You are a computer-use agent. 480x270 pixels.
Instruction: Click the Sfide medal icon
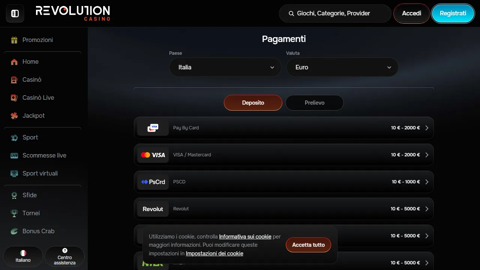pos(14,195)
